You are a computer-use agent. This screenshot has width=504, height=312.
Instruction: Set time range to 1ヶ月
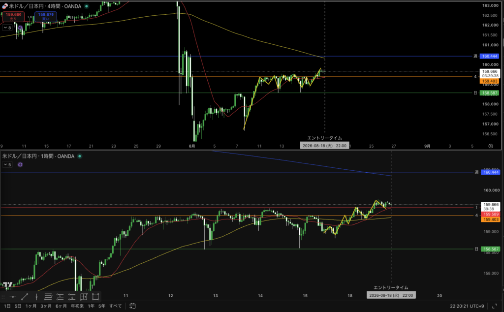click(x=31, y=306)
